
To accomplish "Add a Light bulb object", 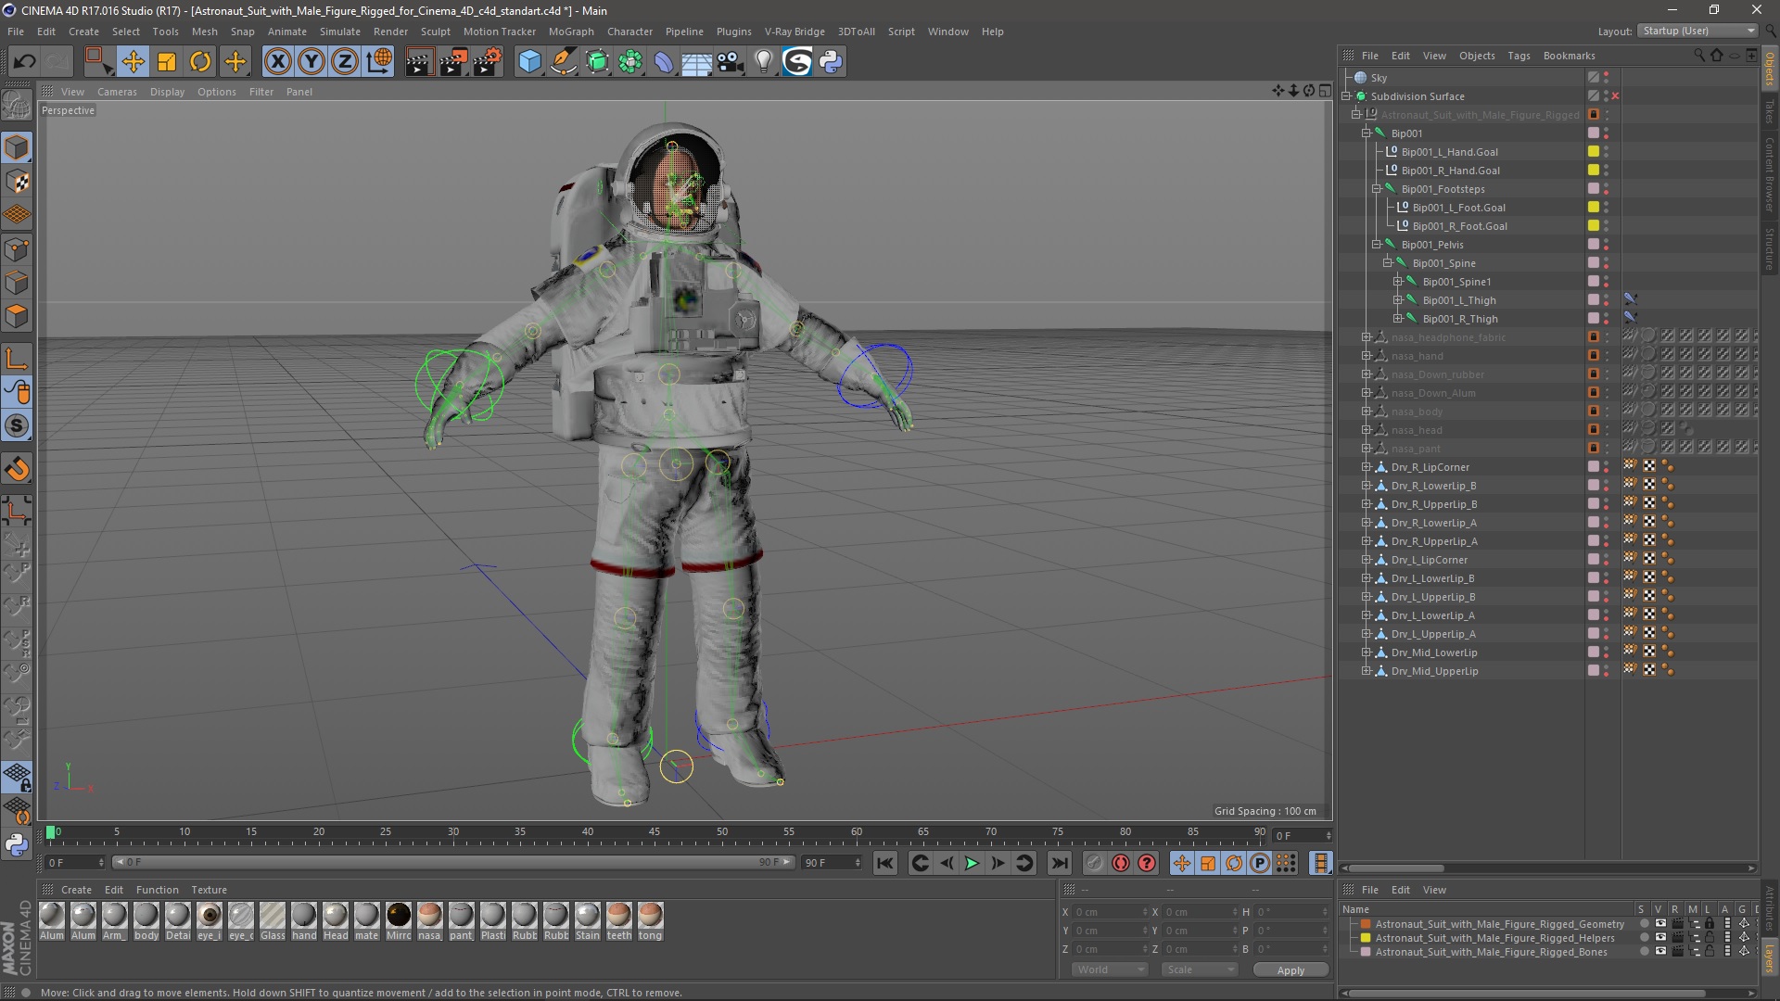I will (764, 62).
